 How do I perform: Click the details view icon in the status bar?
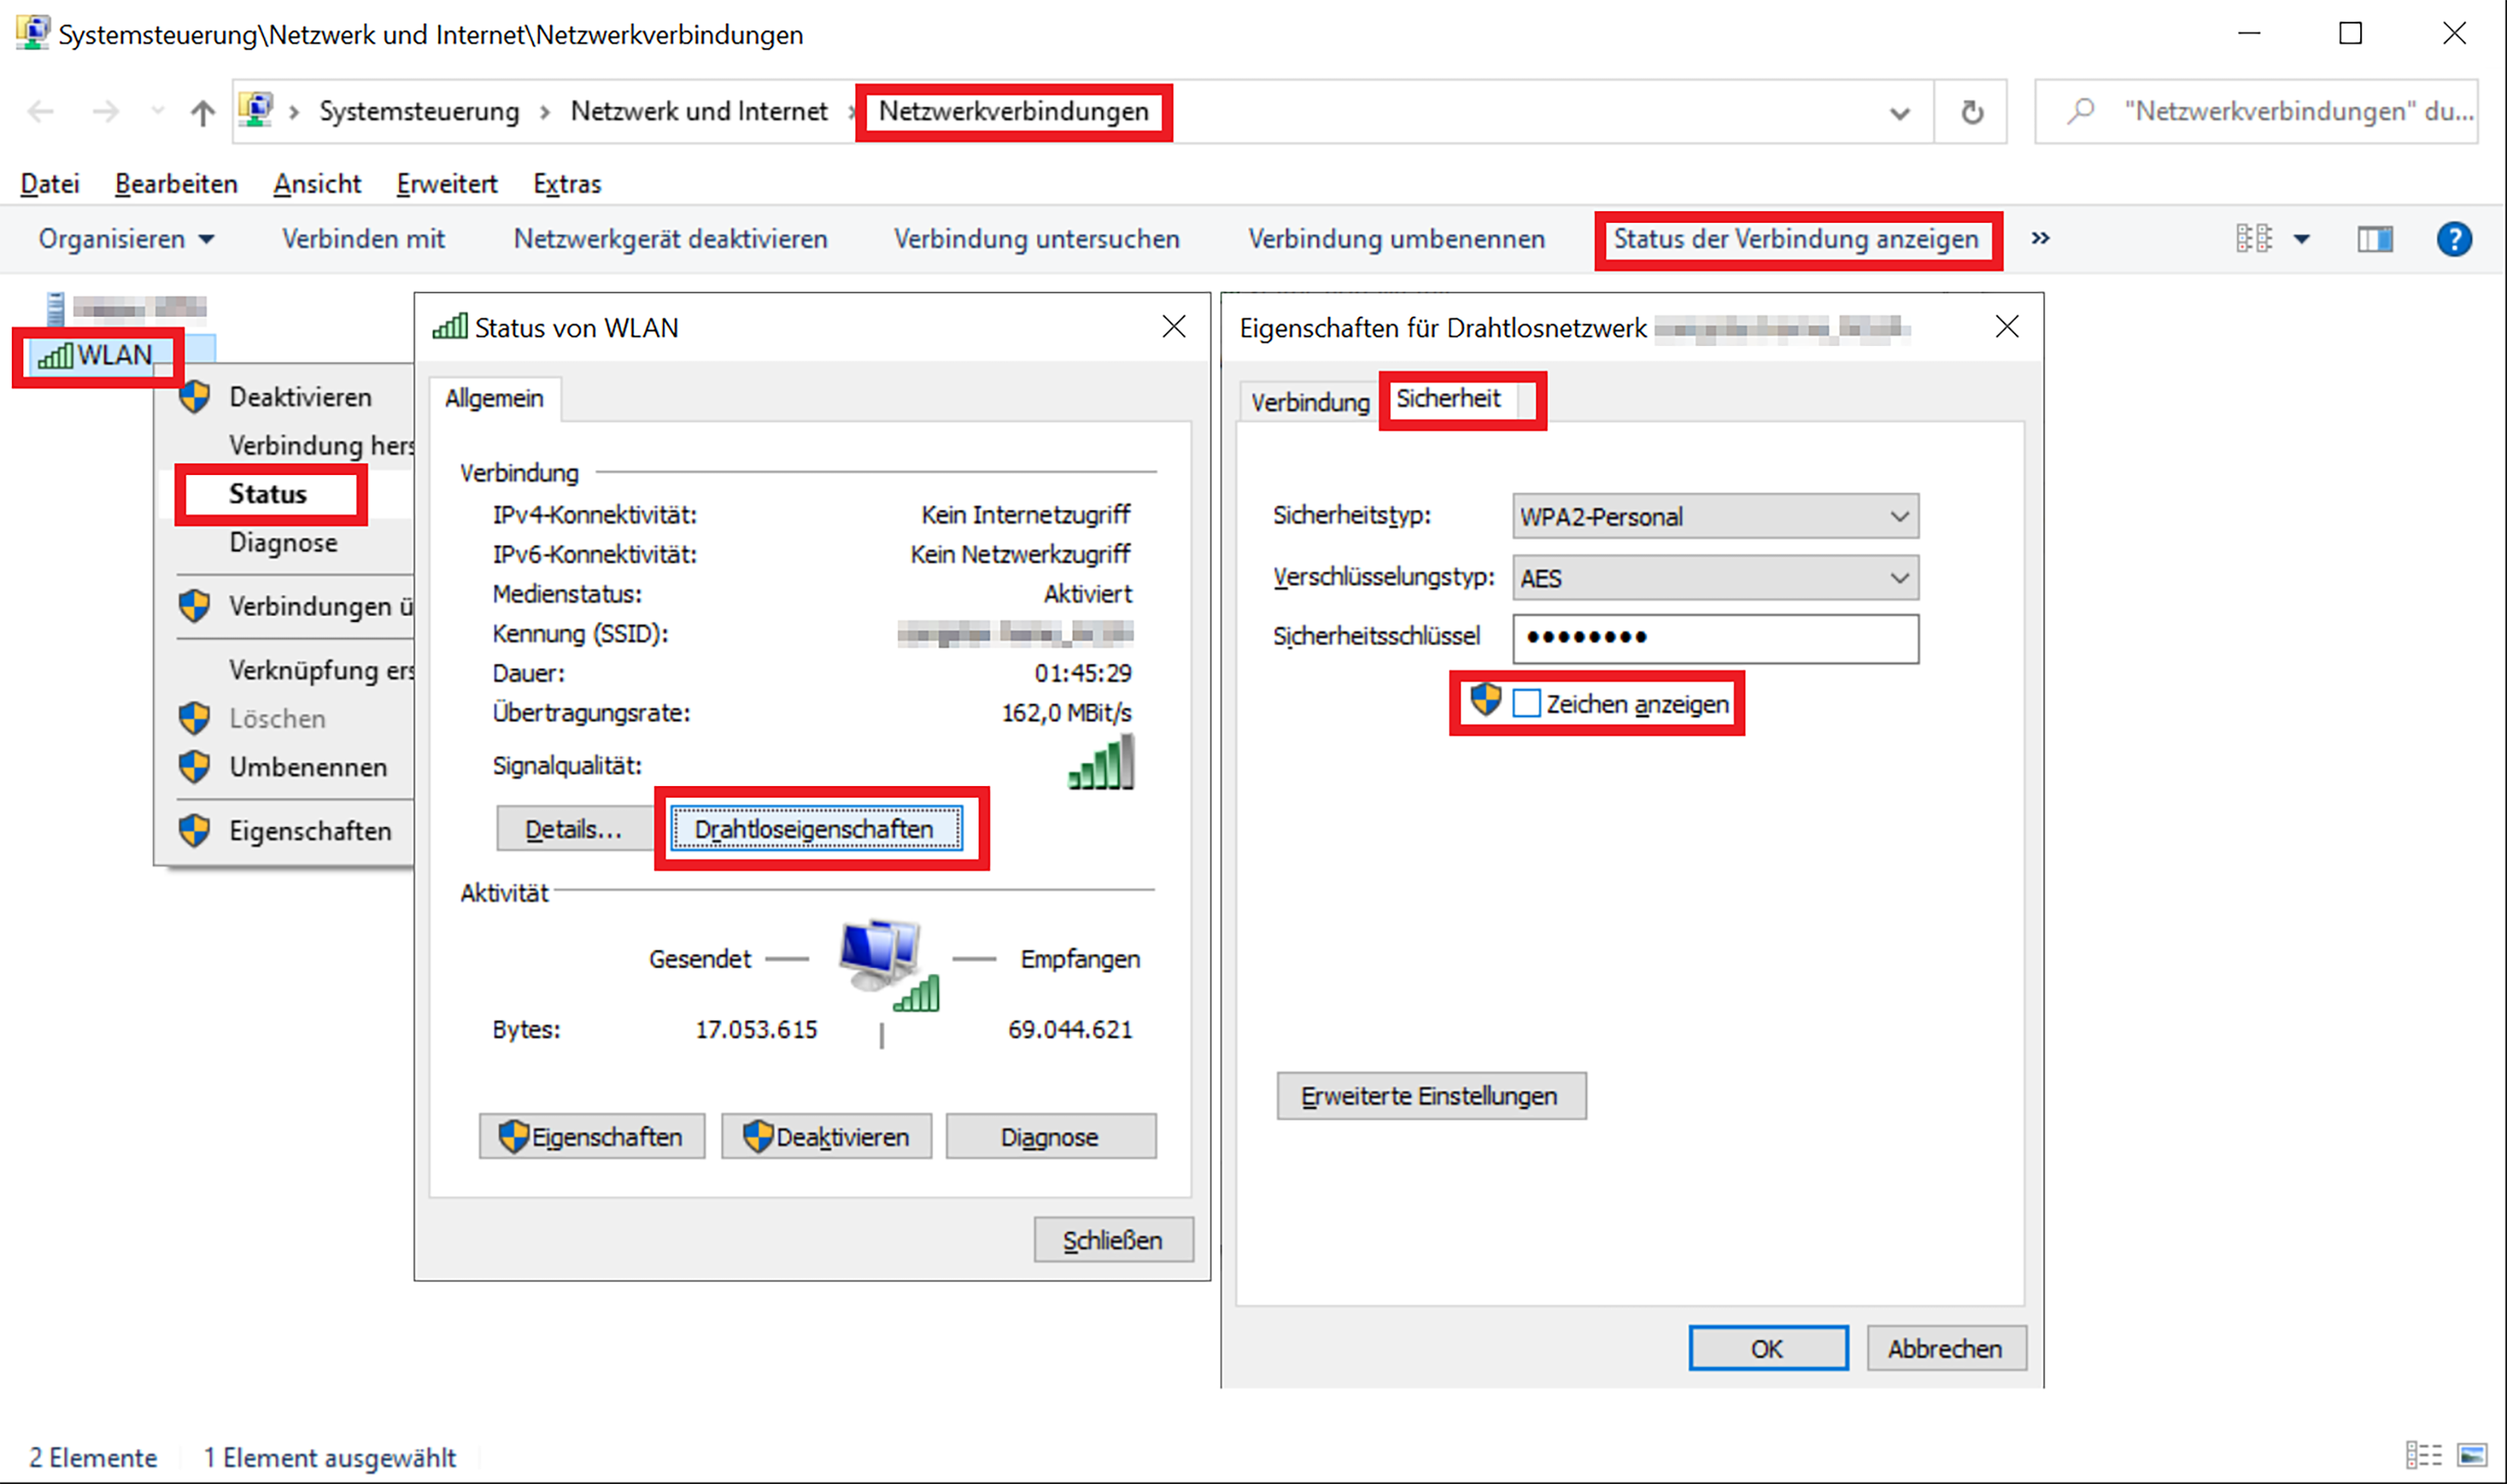coord(2423,1455)
